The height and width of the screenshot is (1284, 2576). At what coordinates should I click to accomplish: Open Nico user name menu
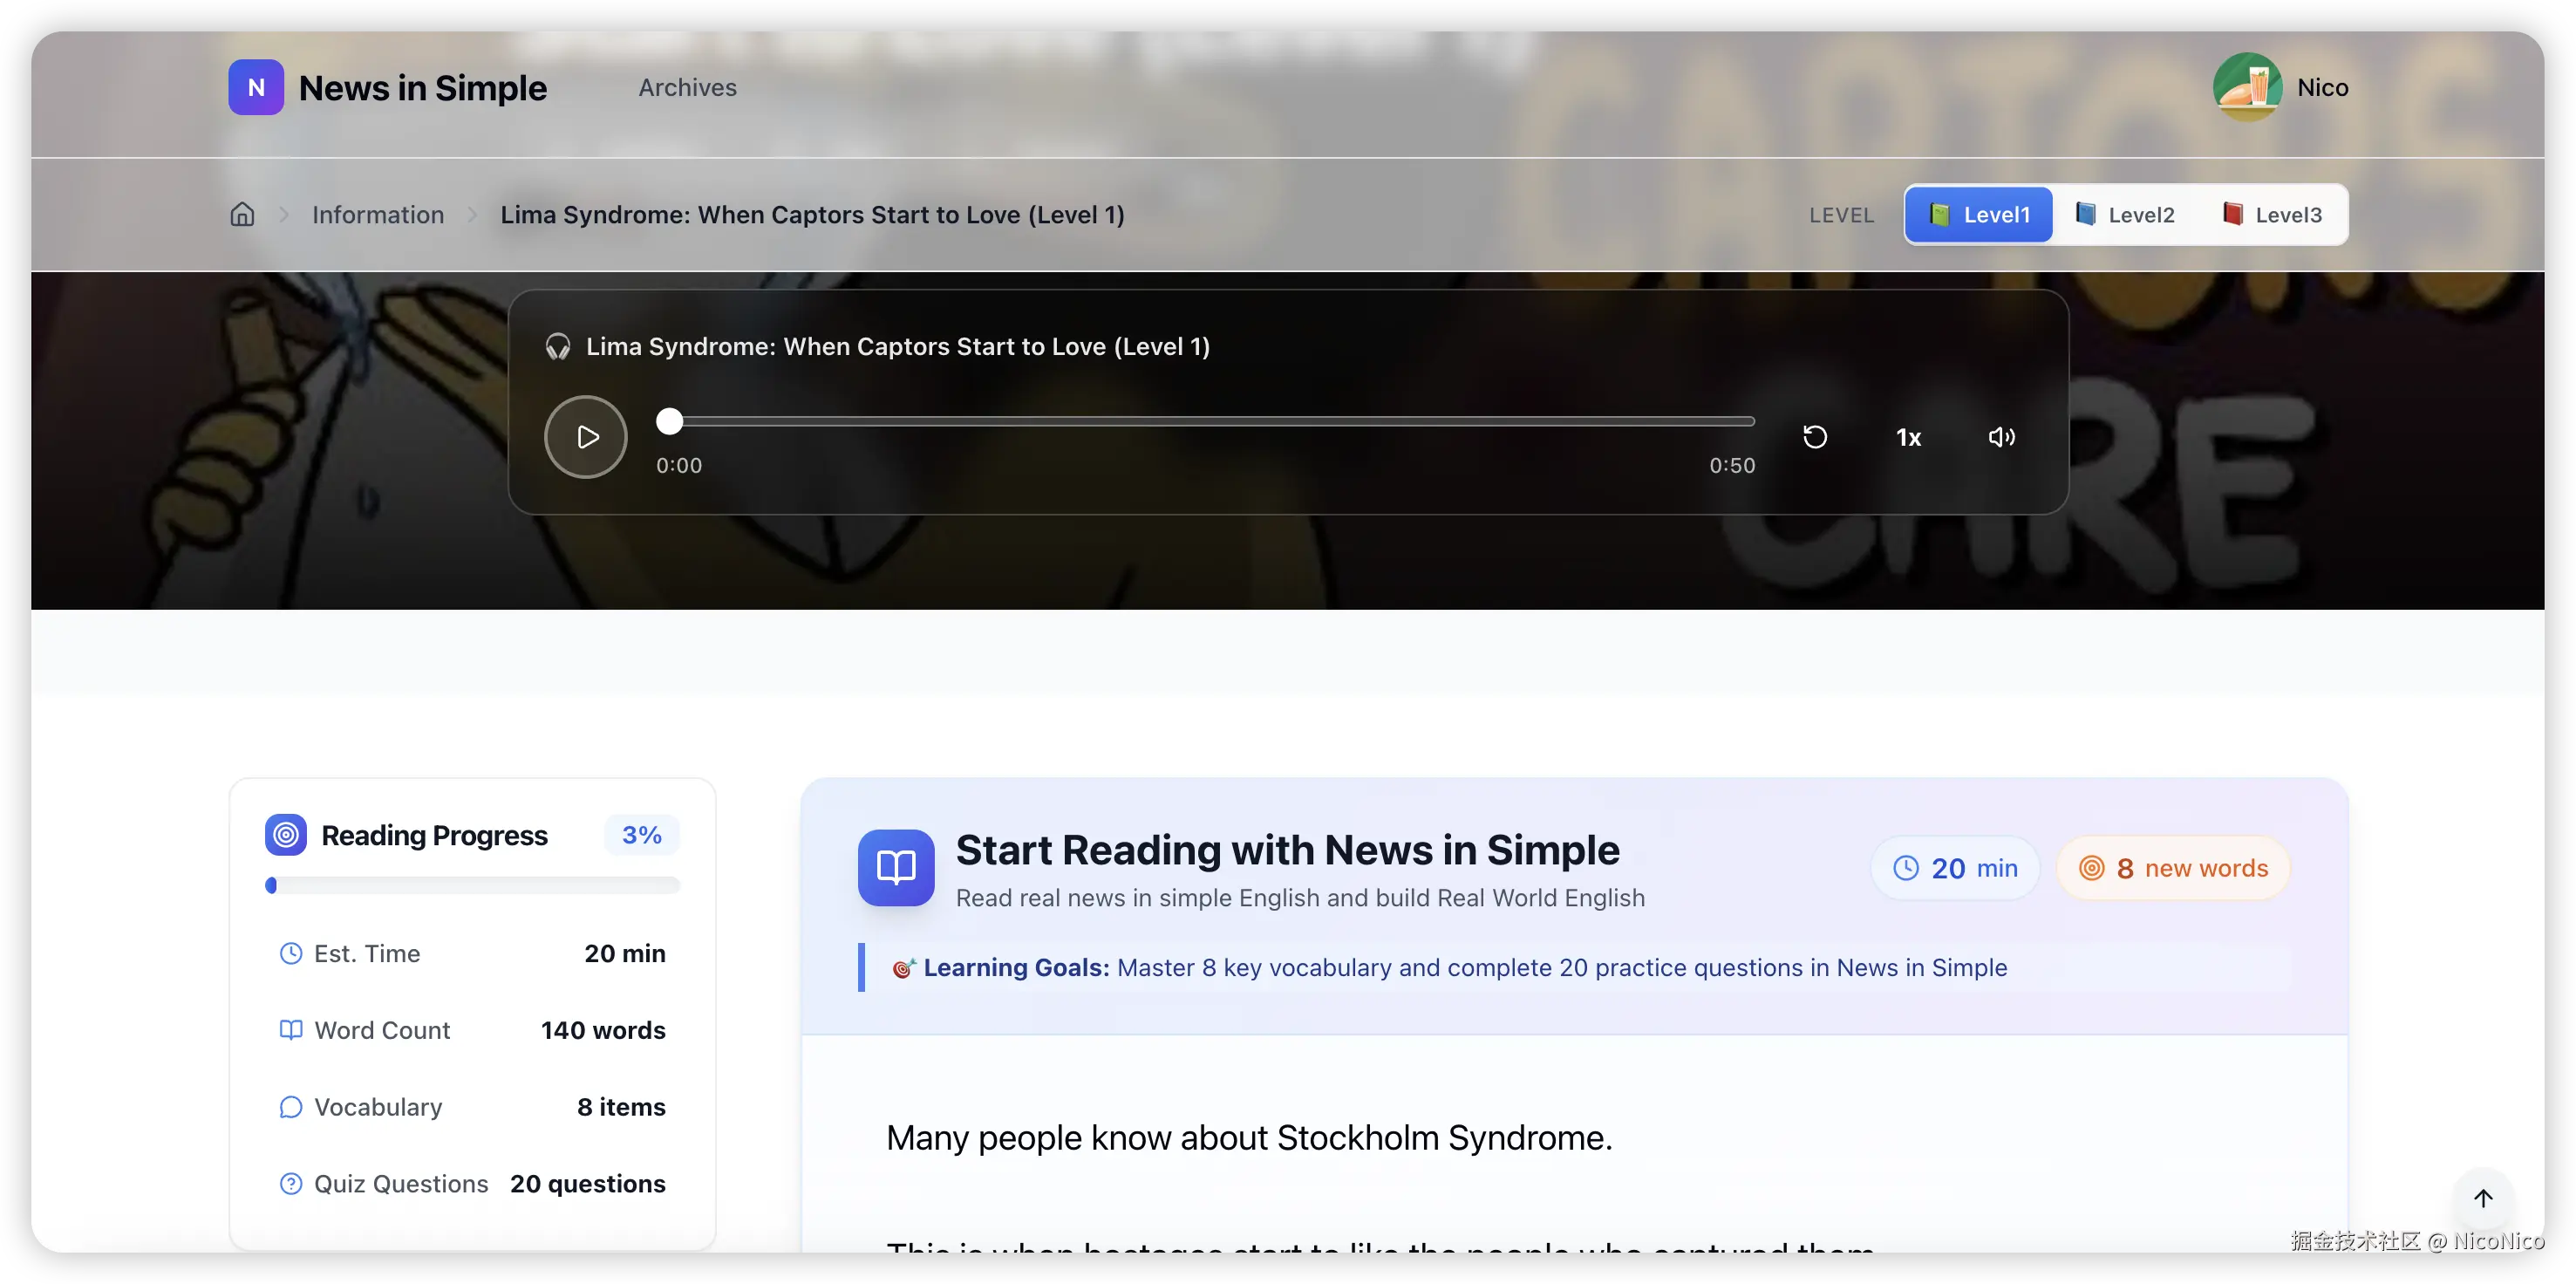(2322, 88)
